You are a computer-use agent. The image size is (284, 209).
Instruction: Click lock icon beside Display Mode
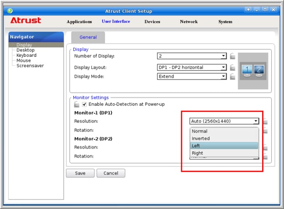pyautogui.click(x=233, y=76)
